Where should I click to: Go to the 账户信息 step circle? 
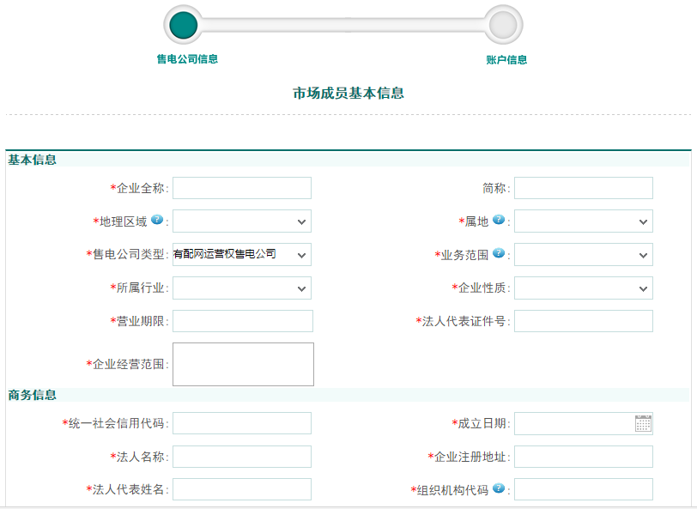click(x=503, y=25)
